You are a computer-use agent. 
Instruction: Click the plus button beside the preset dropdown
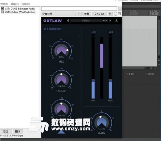point(80,14)
